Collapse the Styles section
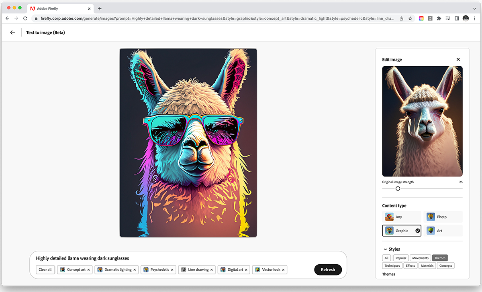This screenshot has height=292, width=482. pyautogui.click(x=386, y=249)
